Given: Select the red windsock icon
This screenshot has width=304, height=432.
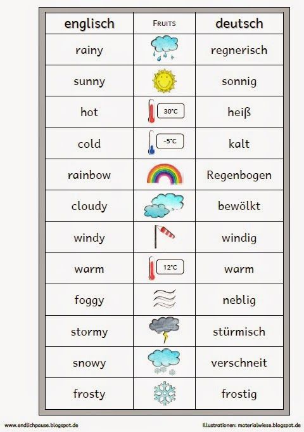Looking at the screenshot, I should click(164, 237).
